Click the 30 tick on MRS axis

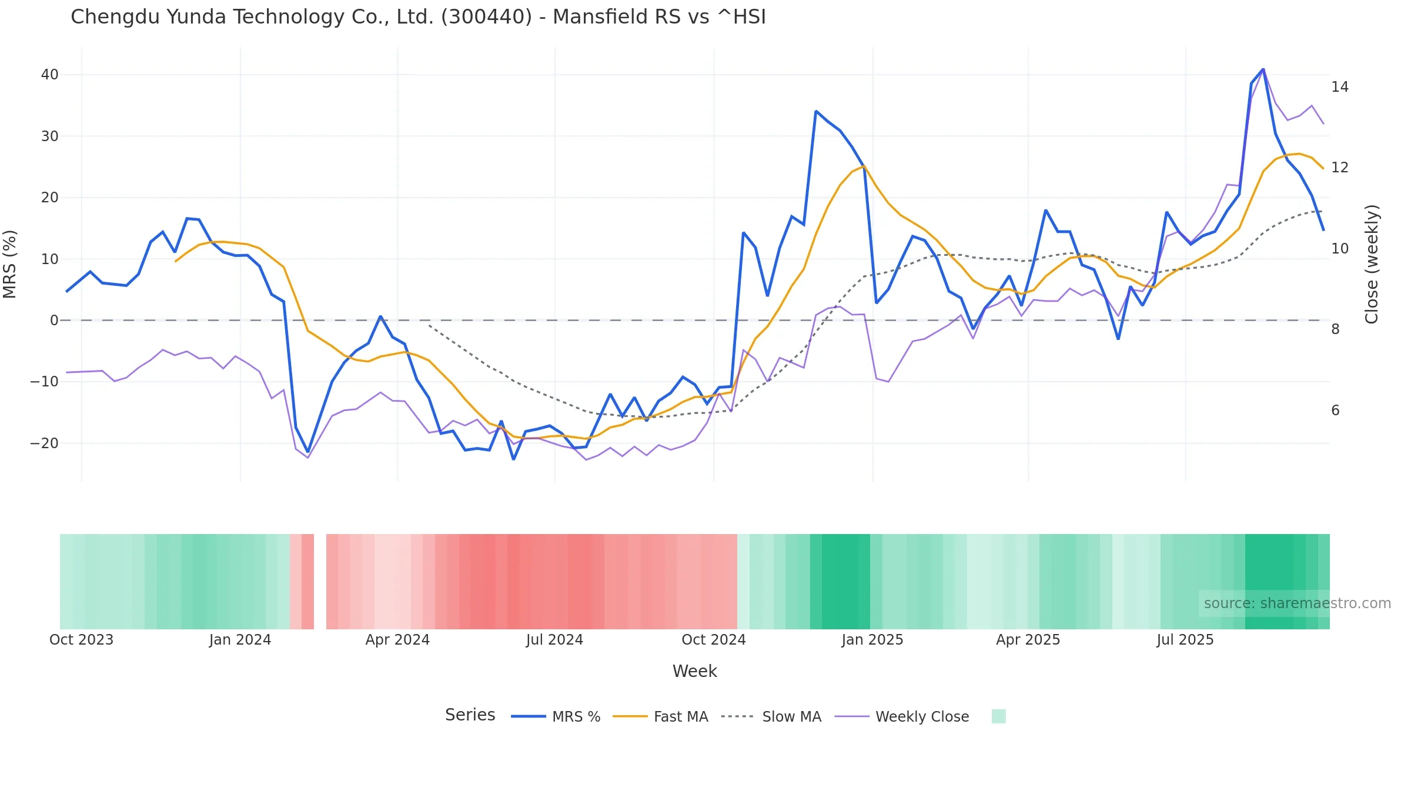50,136
